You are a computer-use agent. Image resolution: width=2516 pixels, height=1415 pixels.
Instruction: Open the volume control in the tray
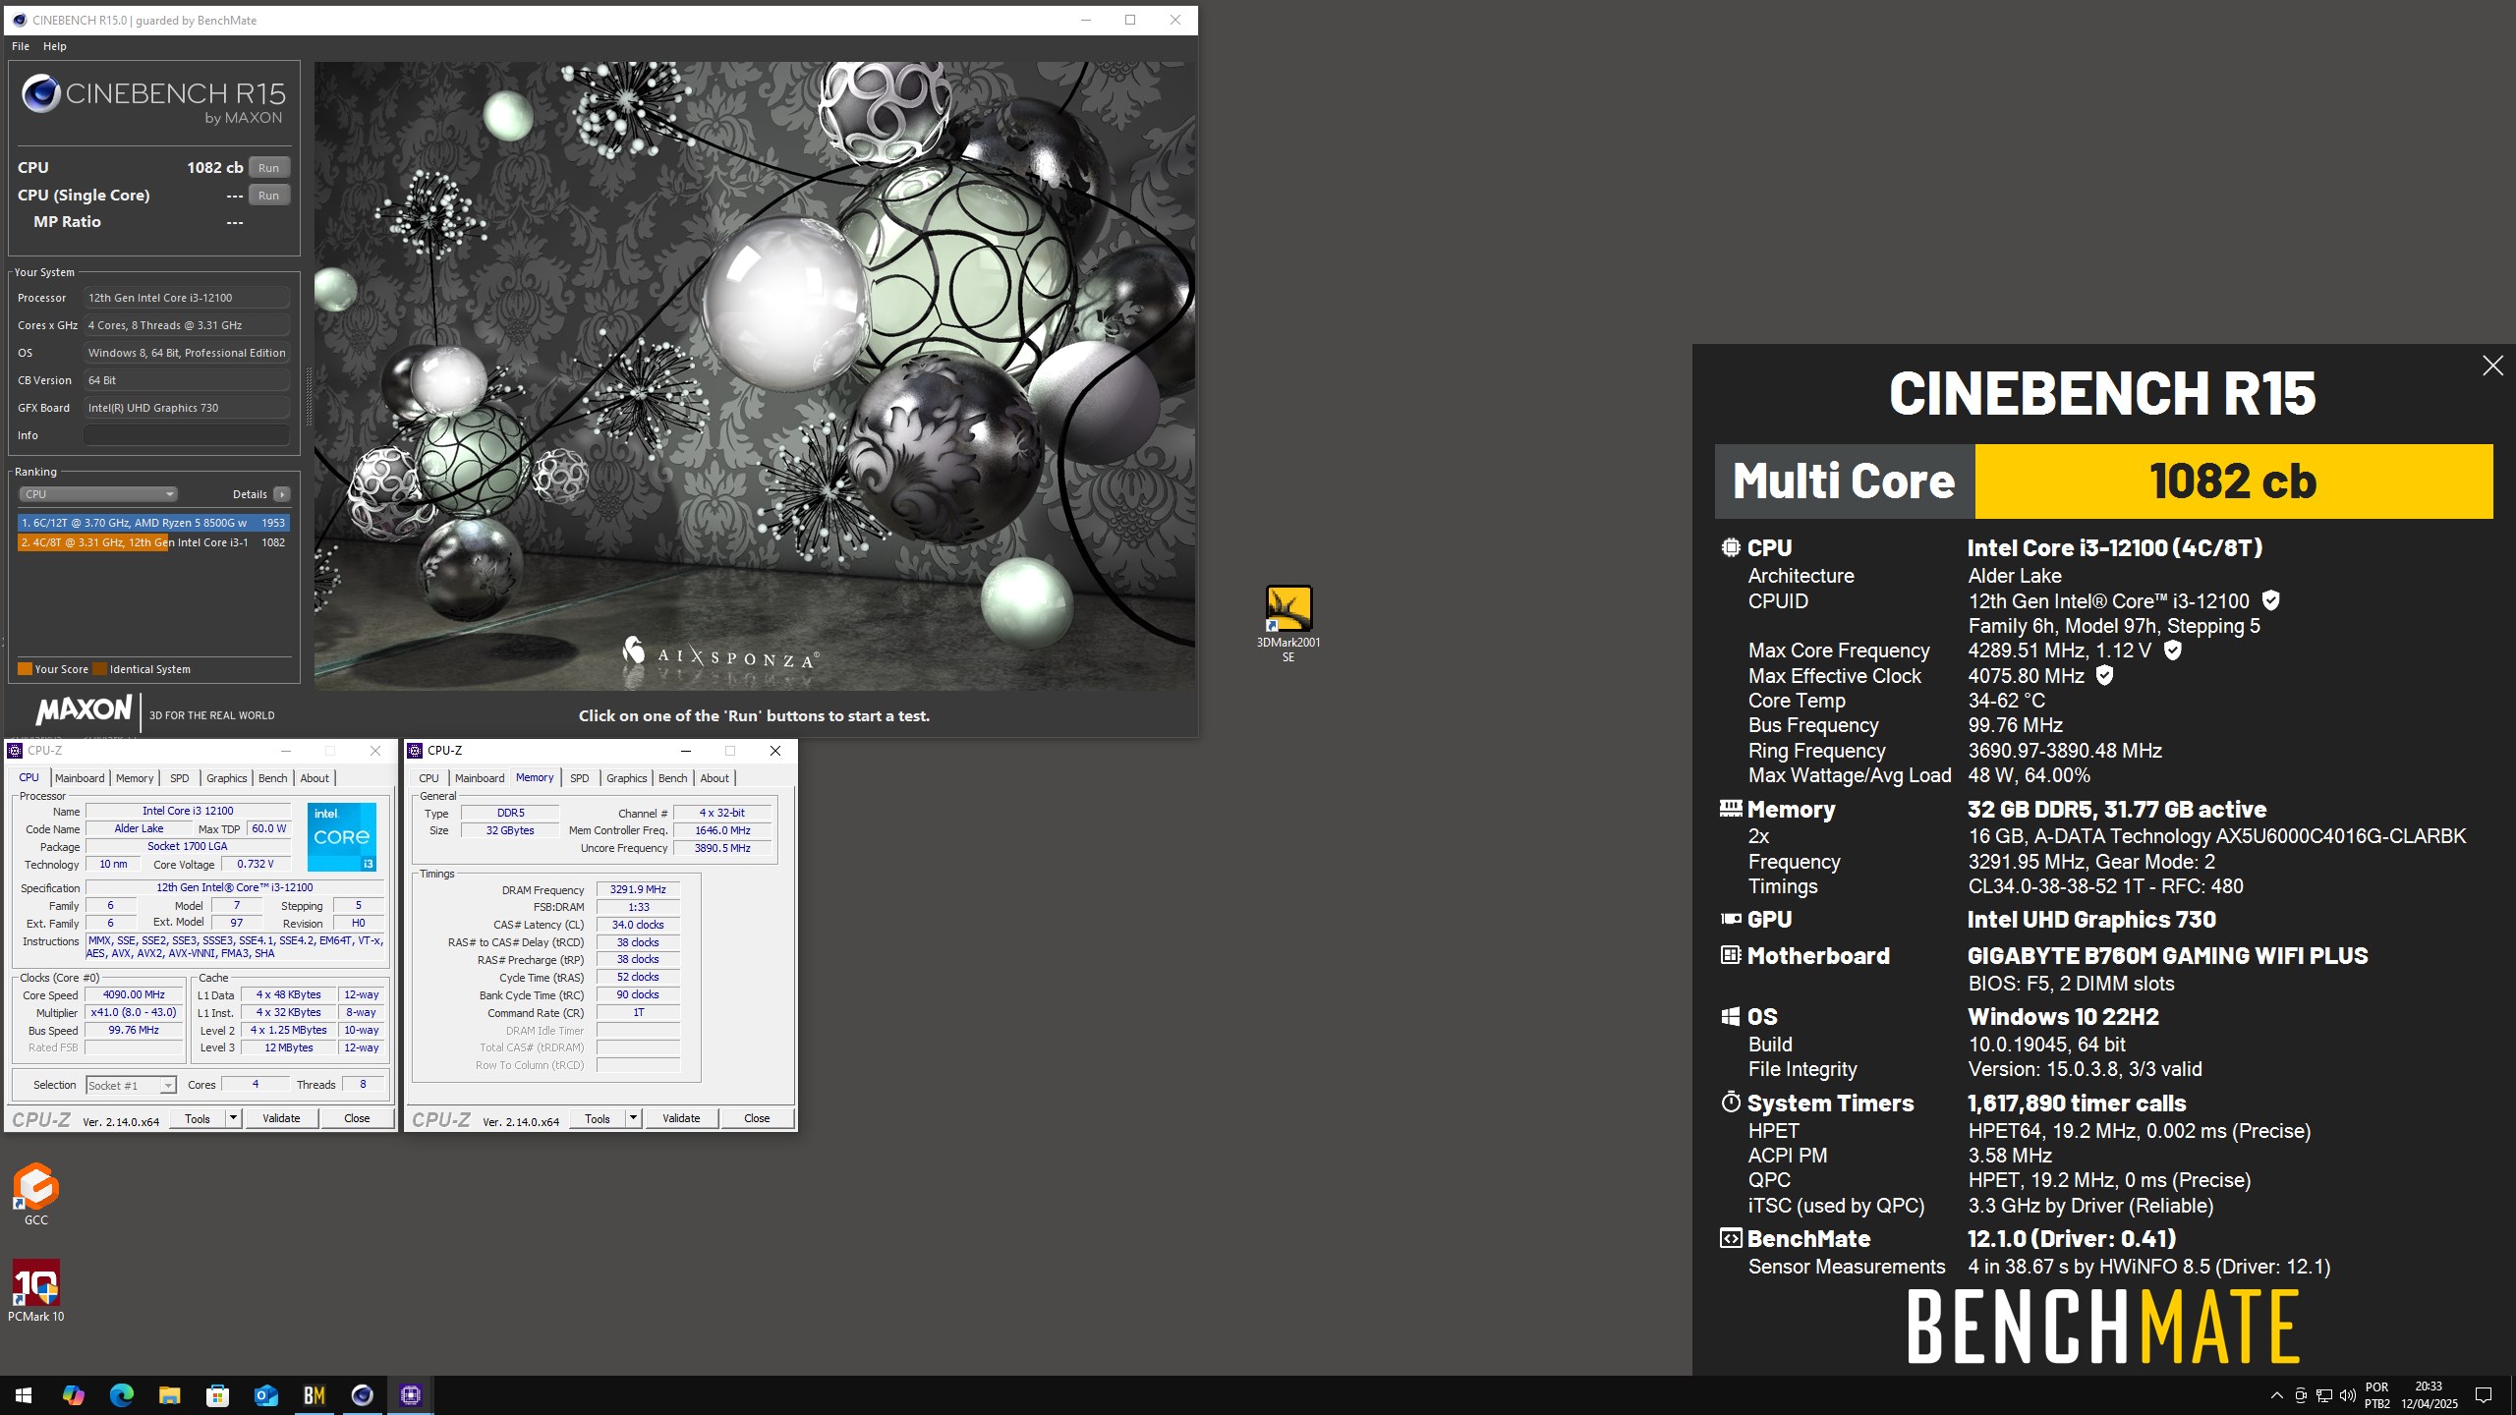tap(2347, 1395)
